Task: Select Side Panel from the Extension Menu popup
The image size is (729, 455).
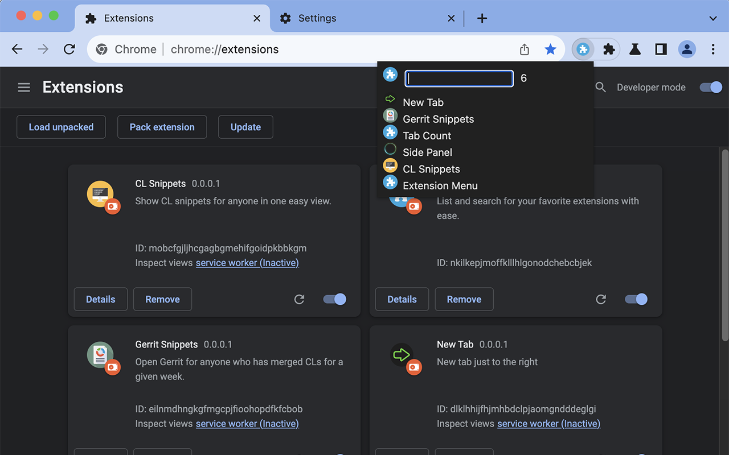Action: [427, 152]
